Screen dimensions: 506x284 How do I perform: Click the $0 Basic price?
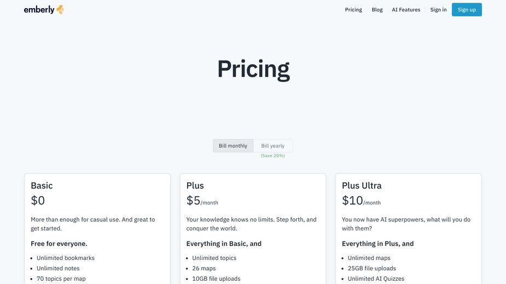[x=38, y=200]
